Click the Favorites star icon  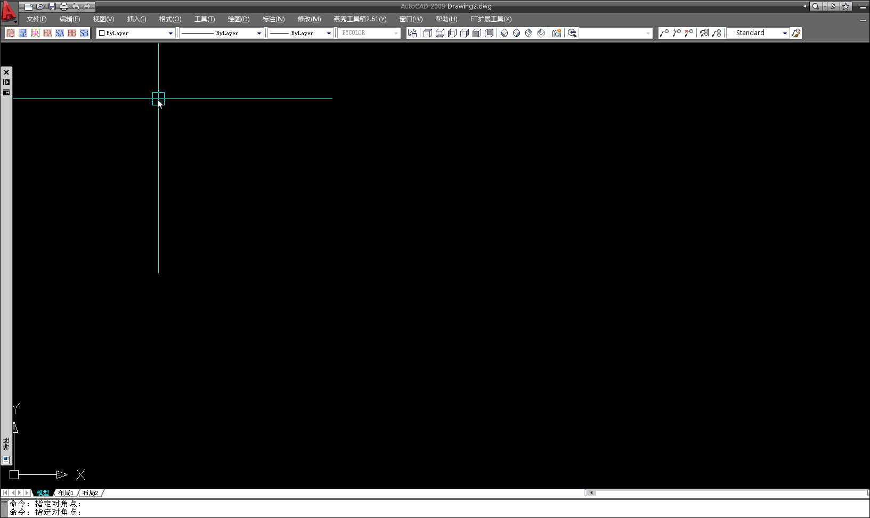click(x=846, y=6)
